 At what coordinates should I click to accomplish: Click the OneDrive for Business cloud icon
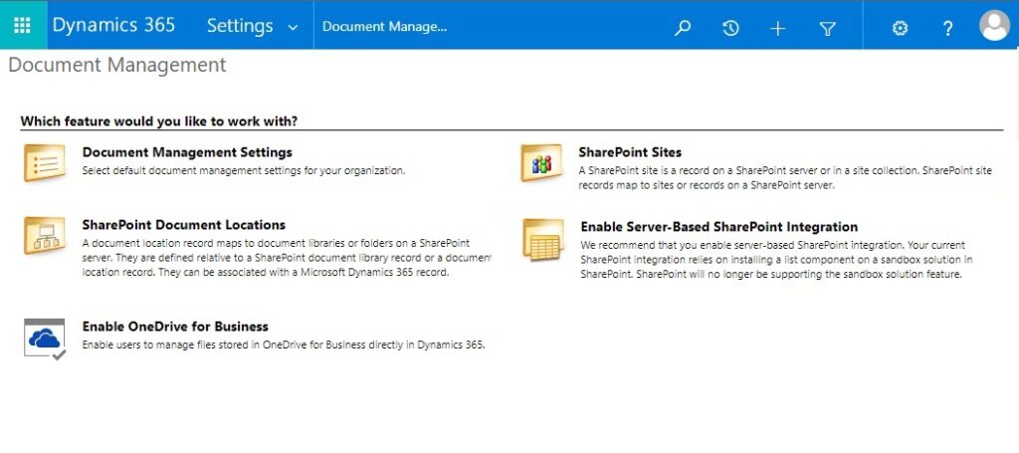tap(44, 339)
